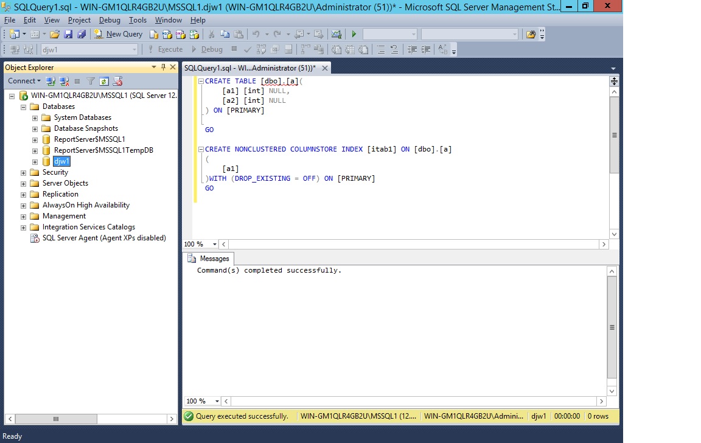Start debugging the query with Debug icon
Viewport: 701px width, 443px height.
coord(207,49)
